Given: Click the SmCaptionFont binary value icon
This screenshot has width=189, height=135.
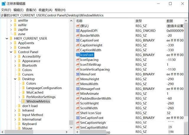Looking at the screenshot, I should click(78, 118).
